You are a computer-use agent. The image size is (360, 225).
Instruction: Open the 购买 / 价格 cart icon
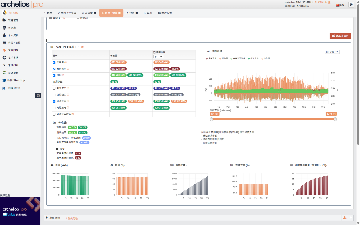4,43
